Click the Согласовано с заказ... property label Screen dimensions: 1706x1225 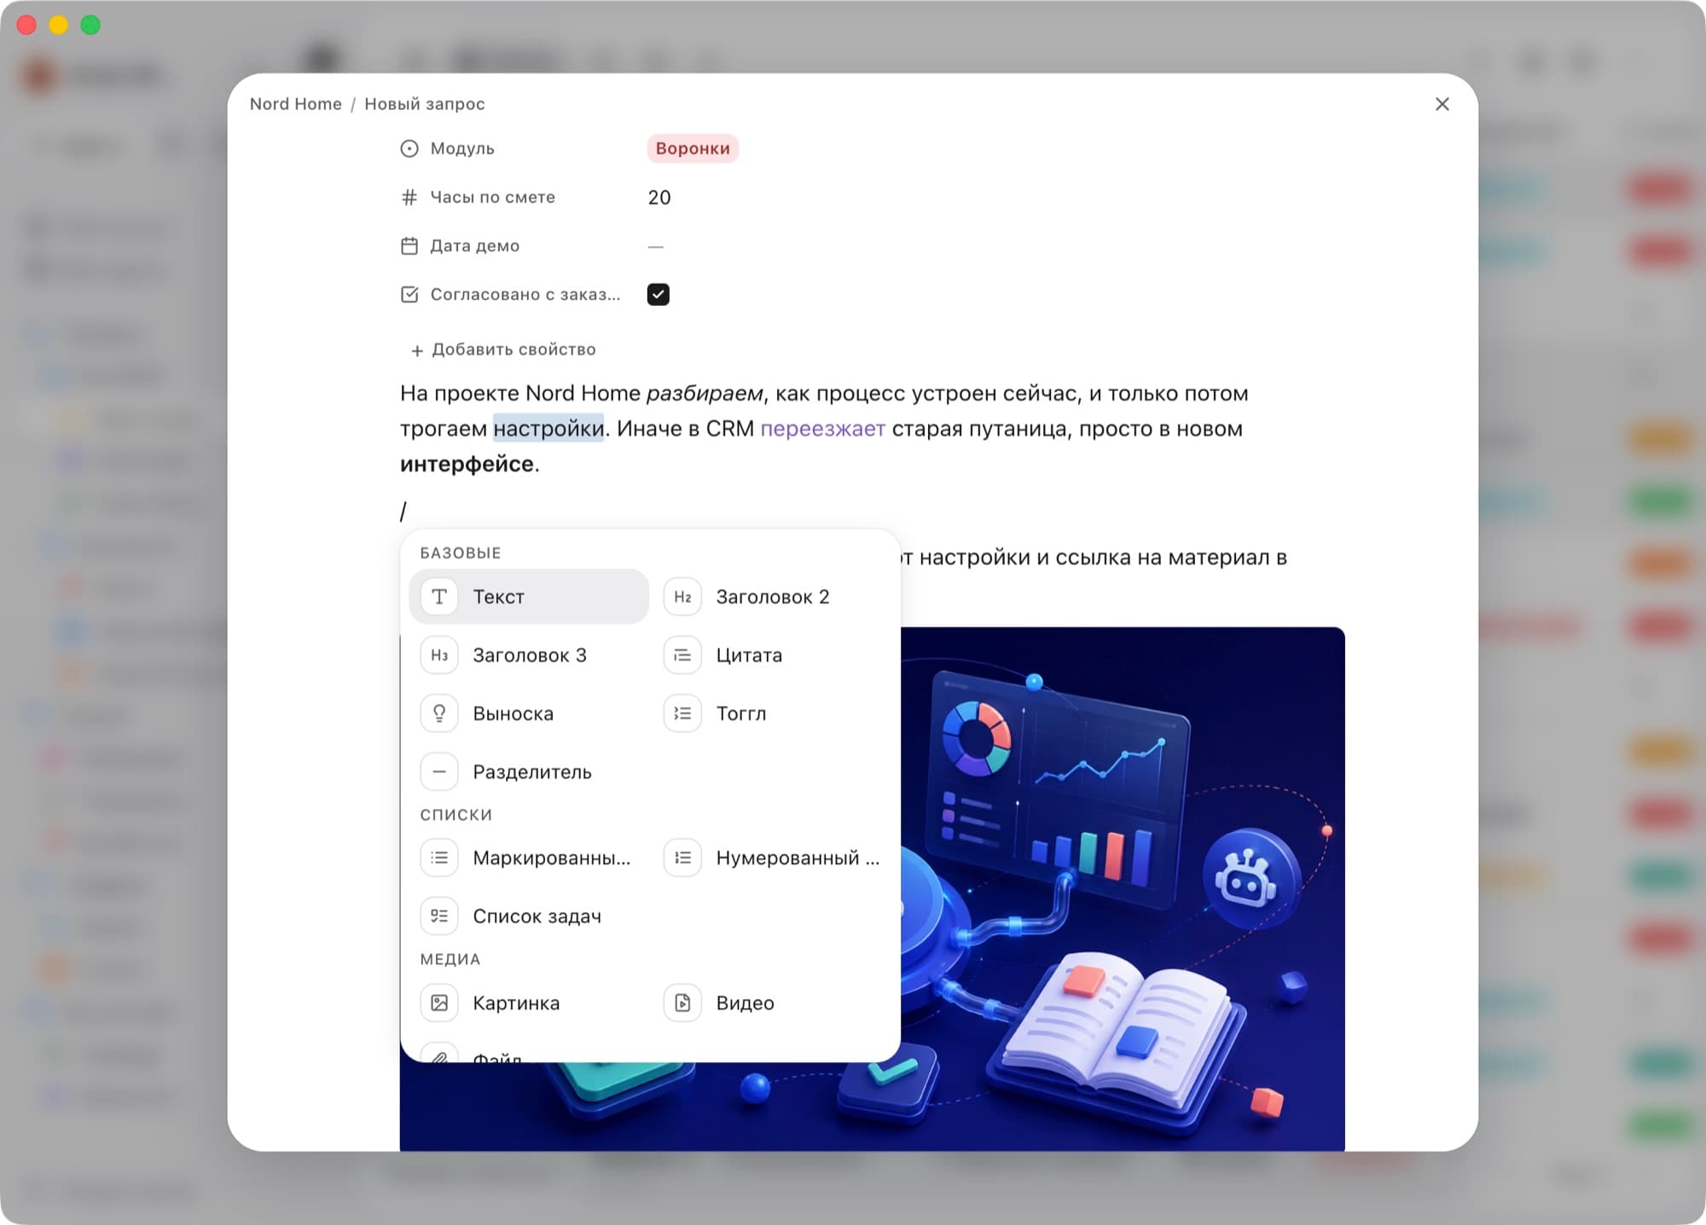pos(525,295)
